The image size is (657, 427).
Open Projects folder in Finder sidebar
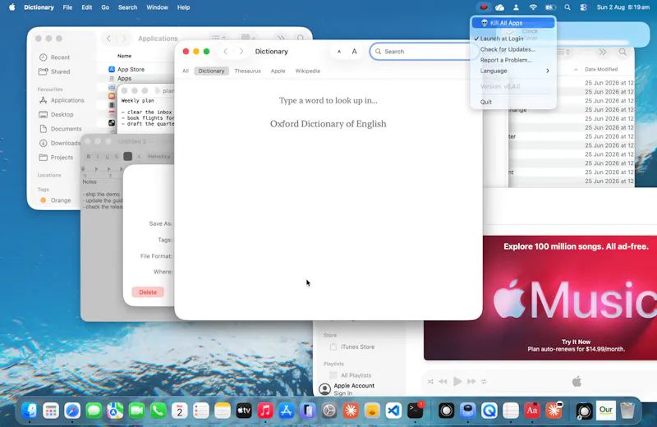click(x=62, y=157)
